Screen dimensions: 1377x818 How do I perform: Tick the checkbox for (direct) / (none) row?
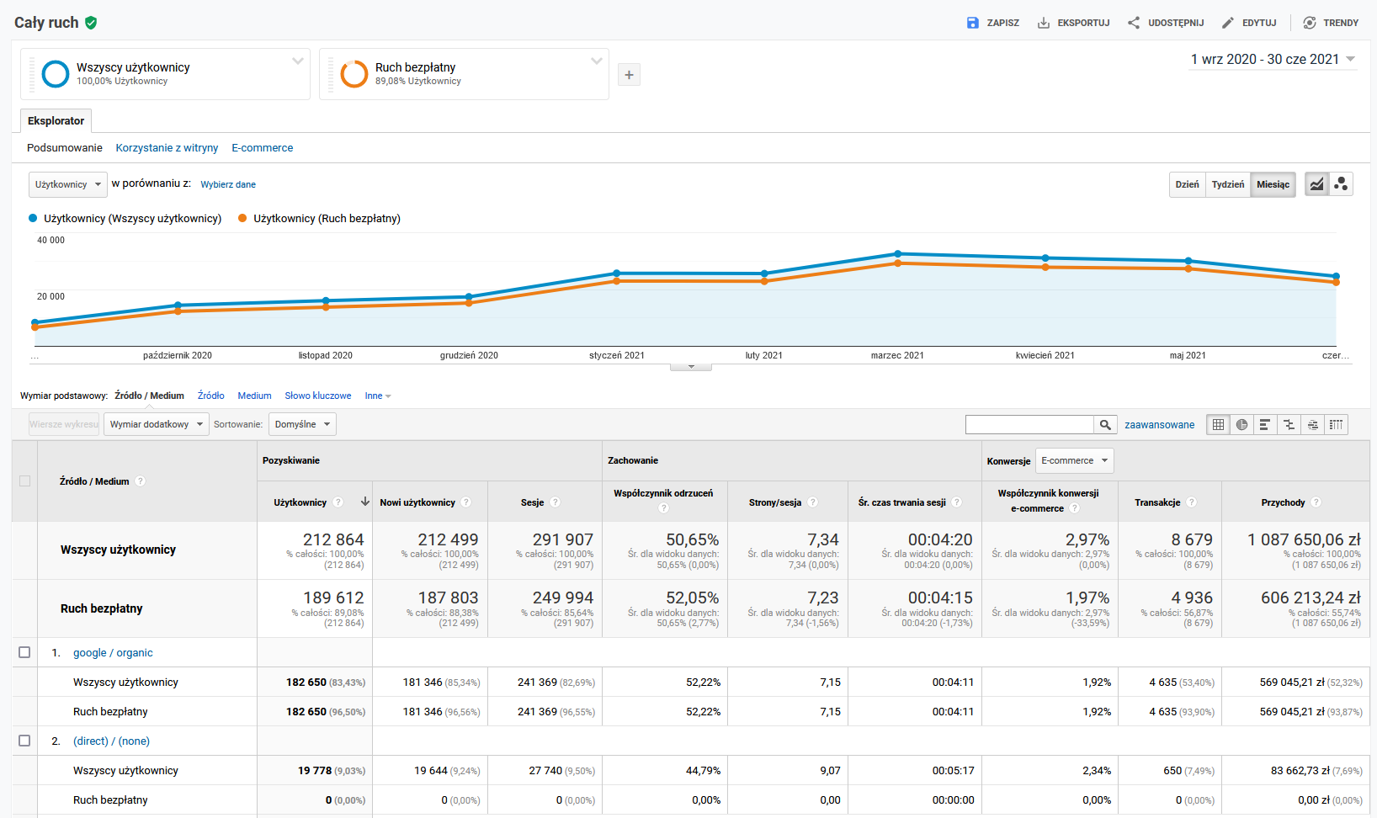click(24, 741)
